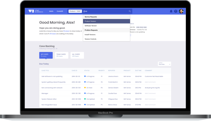Click the On Hold yellow status dot
This screenshot has height=121, width=211.
pos(85,88)
